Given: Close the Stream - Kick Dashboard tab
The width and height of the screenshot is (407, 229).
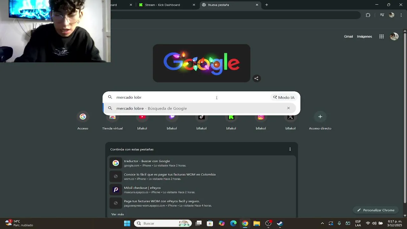Looking at the screenshot, I should (194, 5).
